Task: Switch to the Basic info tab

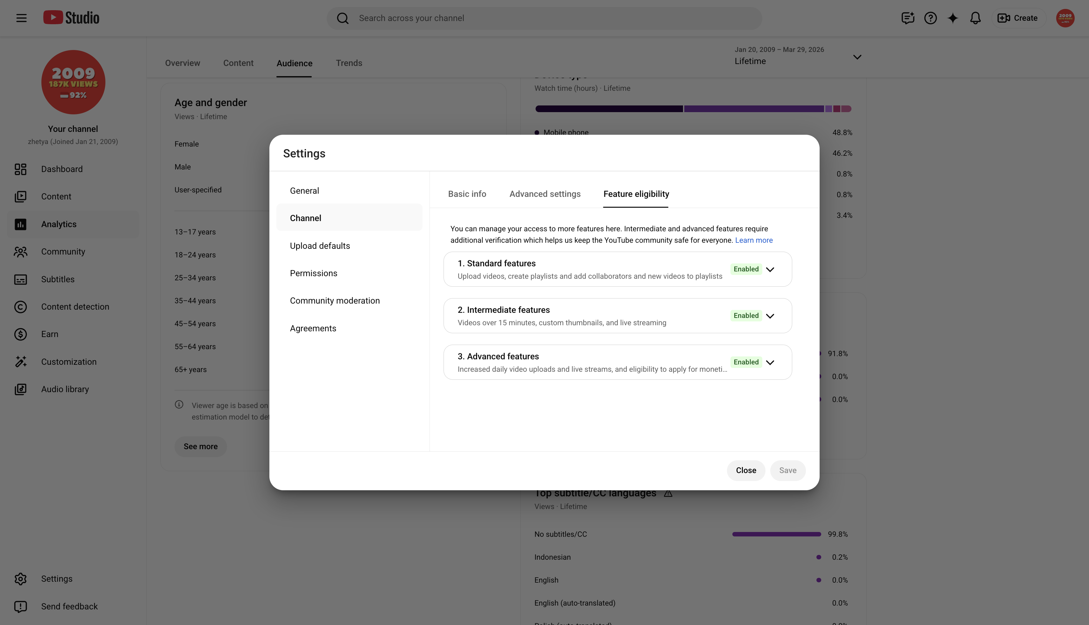Action: pyautogui.click(x=467, y=194)
